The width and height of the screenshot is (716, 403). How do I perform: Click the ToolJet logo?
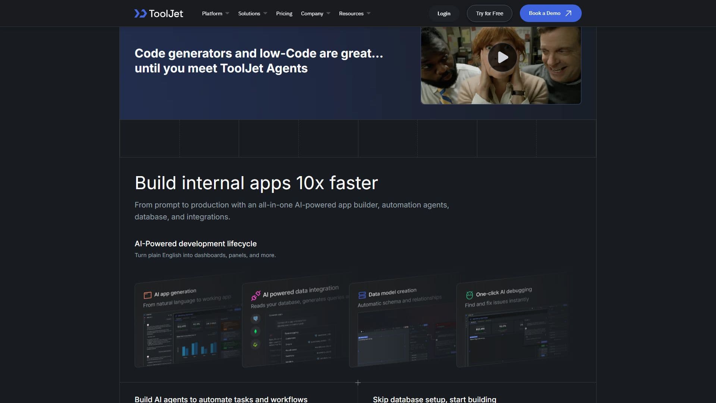[x=158, y=13]
